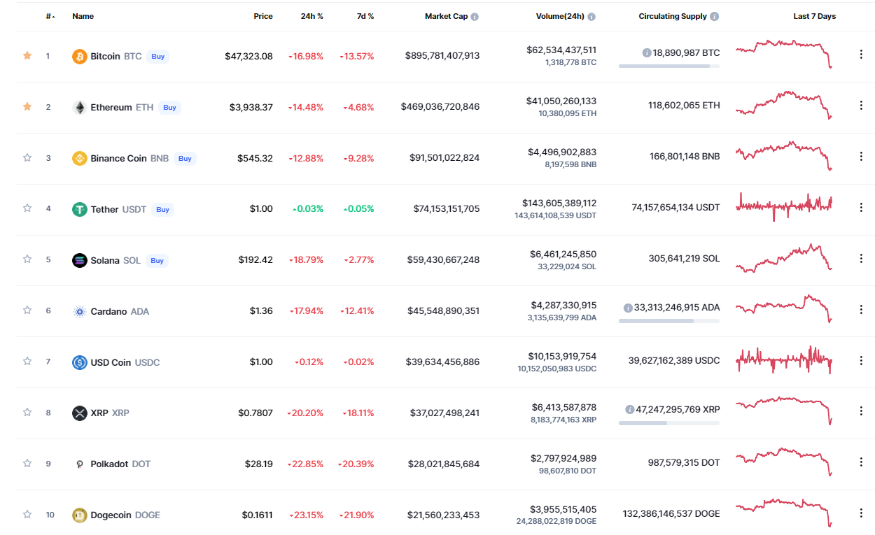Show more options for USD Coin

861,360
